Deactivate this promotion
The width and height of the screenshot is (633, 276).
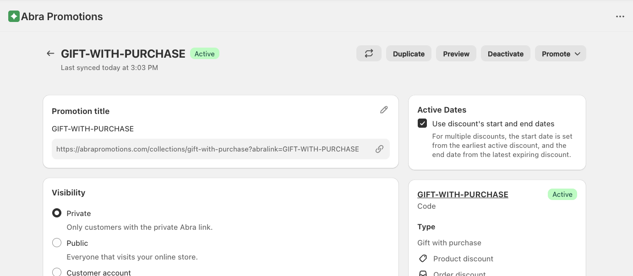click(505, 54)
